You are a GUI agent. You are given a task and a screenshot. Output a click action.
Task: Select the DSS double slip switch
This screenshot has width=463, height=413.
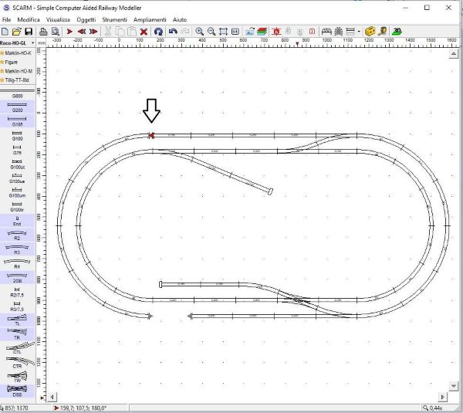17,391
